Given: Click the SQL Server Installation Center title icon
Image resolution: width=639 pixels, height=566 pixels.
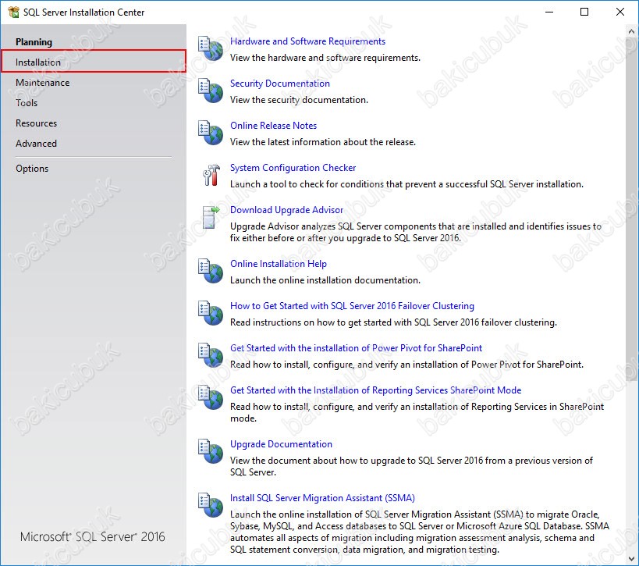Looking at the screenshot, I should pos(13,12).
